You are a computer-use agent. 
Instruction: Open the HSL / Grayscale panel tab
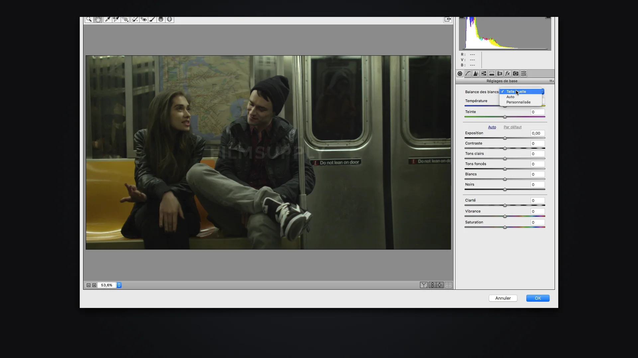[484, 74]
